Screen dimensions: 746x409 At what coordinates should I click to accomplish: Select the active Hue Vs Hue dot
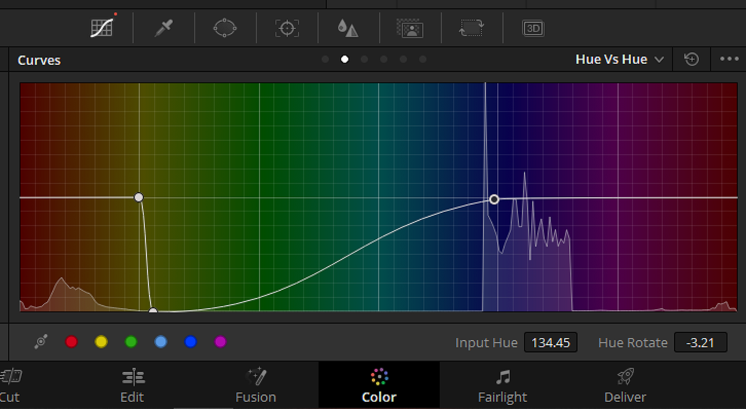pyautogui.click(x=345, y=59)
